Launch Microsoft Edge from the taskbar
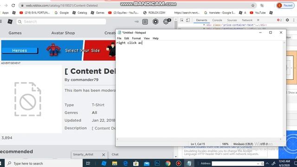Image resolution: width=297 pixels, height=167 pixels. [125, 163]
